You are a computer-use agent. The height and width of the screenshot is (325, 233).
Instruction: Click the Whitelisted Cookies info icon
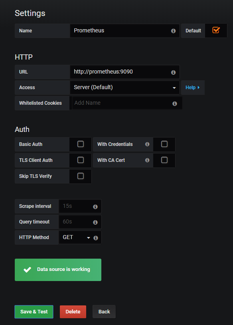click(175, 104)
